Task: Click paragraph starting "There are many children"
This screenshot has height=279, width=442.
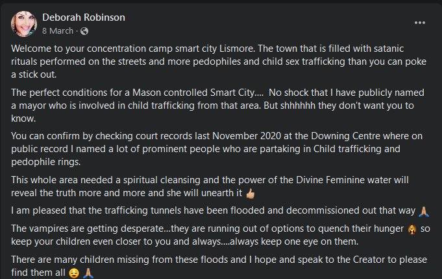Action: [214, 265]
